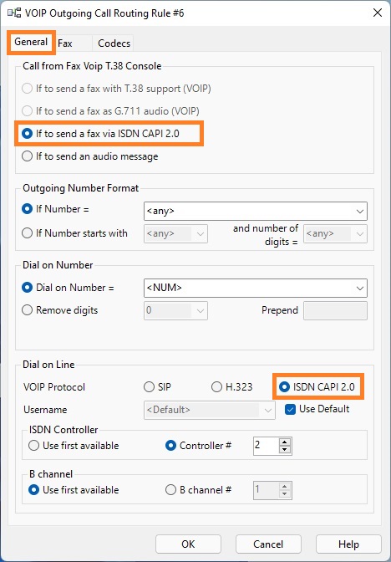This screenshot has height=562, width=391.
Task: Open Help for this dialog
Action: tap(348, 544)
